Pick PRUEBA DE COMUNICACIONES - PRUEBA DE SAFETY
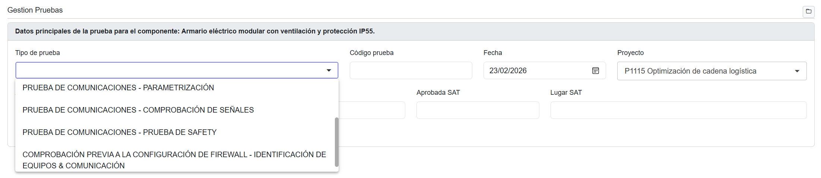Viewport: 821px width, 178px height. click(119, 132)
